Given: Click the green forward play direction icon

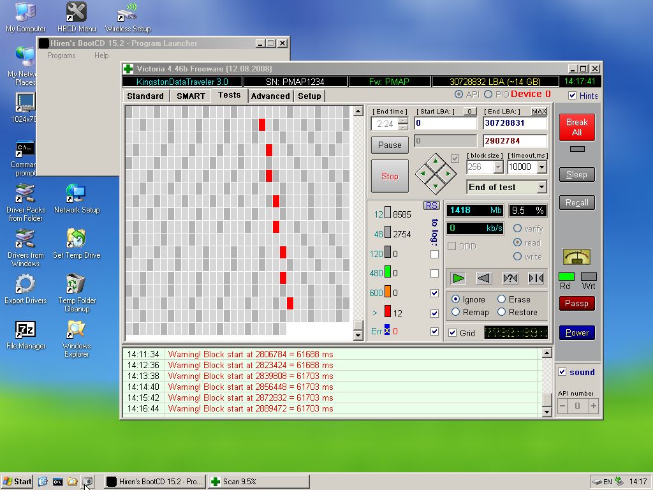Looking at the screenshot, I should pyautogui.click(x=459, y=278).
